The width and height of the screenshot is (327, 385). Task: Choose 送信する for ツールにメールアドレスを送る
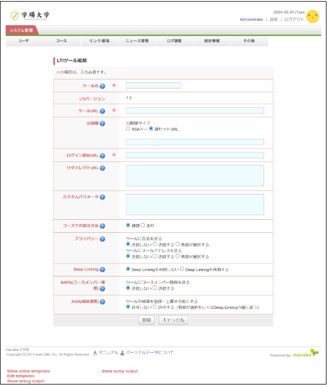coord(155,256)
